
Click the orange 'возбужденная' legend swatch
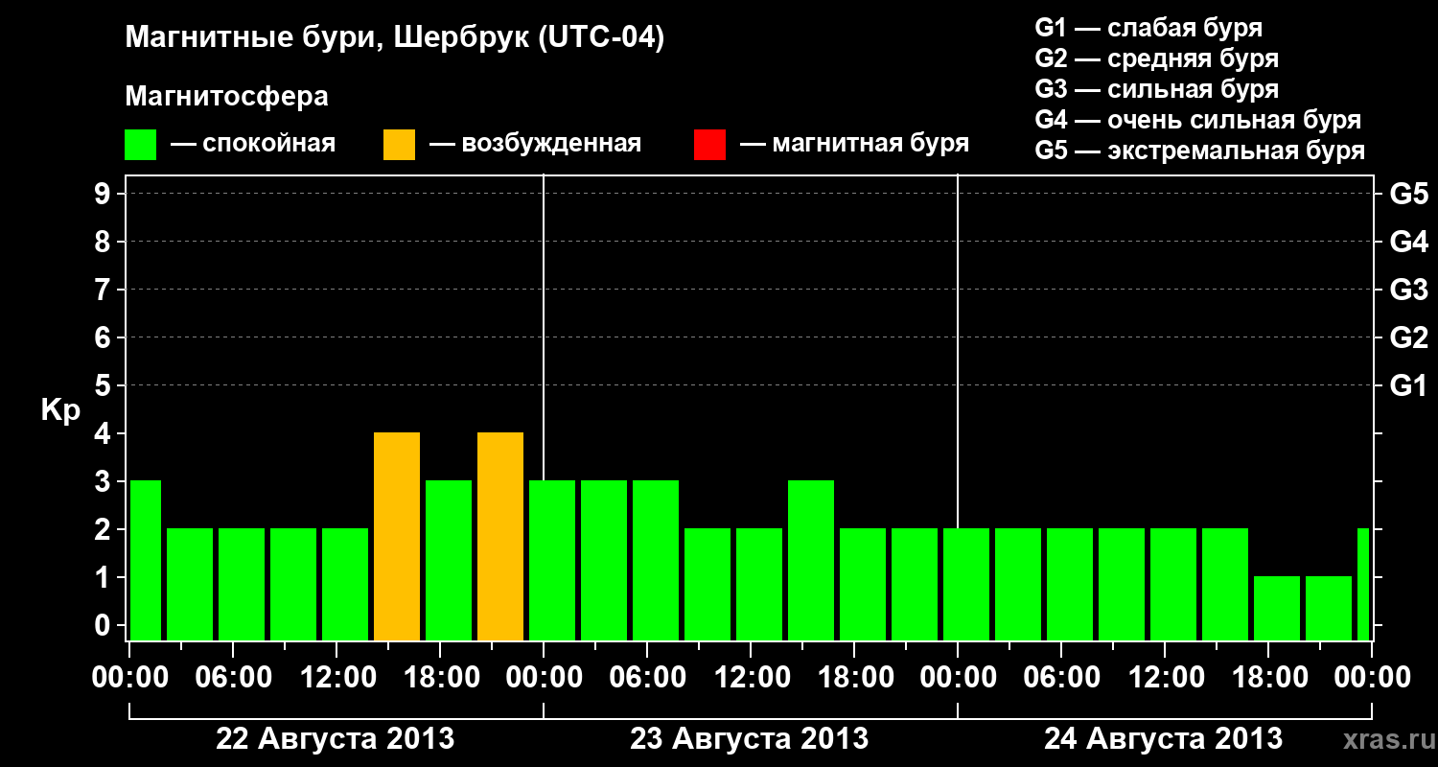[x=399, y=145]
